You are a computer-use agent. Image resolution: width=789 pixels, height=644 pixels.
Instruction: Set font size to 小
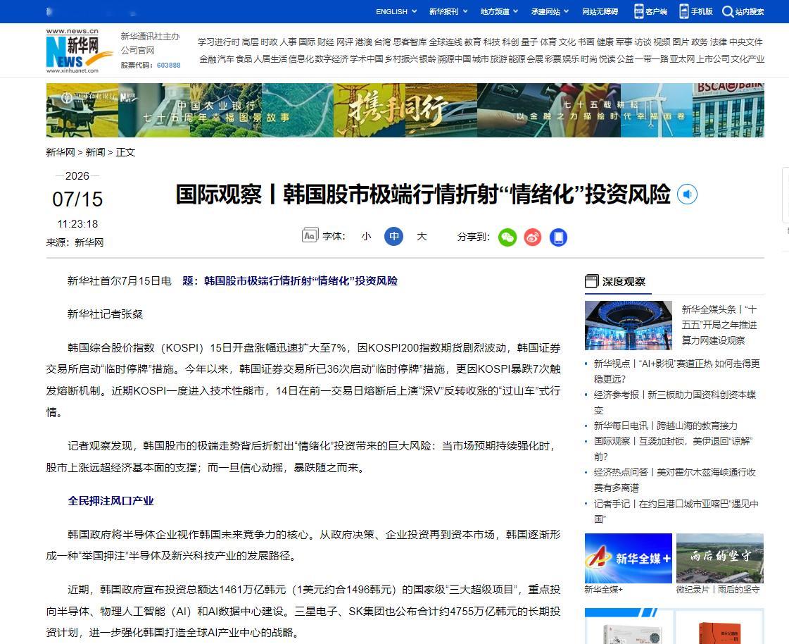click(366, 236)
